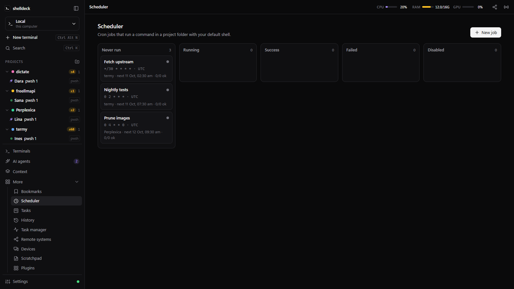This screenshot has height=289, width=514.
Task: Open the Tasks page
Action: pyautogui.click(x=46, y=211)
